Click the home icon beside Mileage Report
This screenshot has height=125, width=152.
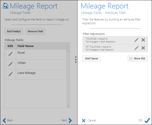[5, 6]
